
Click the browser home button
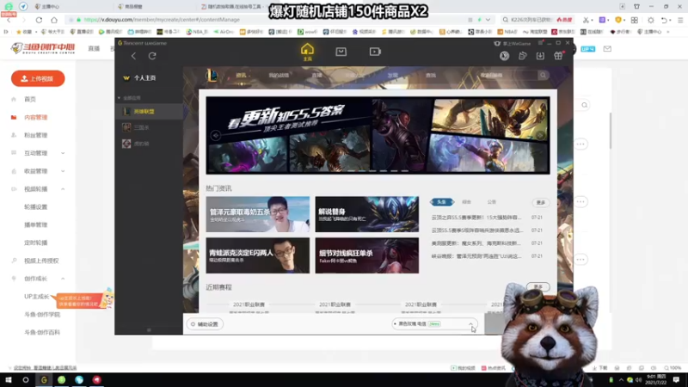coord(54,20)
